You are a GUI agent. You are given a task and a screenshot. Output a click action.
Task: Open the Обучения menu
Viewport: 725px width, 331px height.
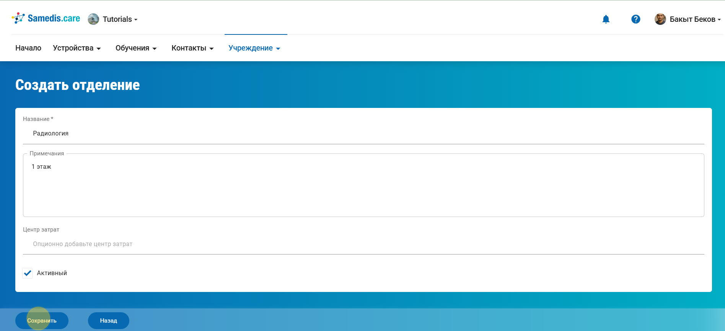click(x=136, y=48)
